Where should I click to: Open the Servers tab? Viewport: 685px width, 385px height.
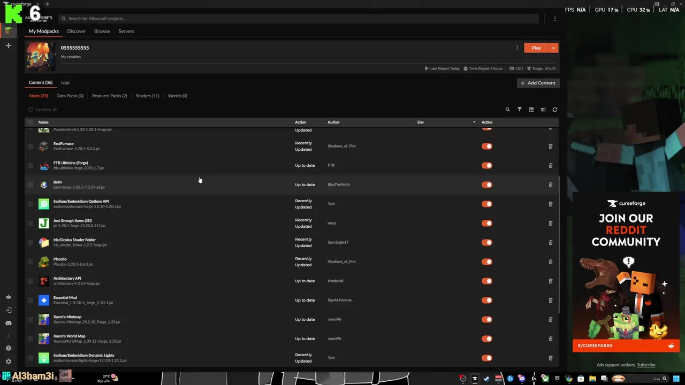[126, 31]
